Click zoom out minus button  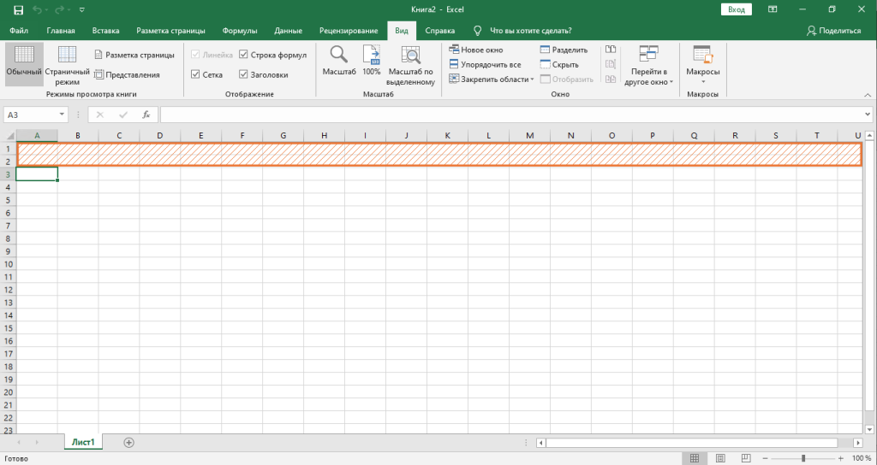point(767,458)
